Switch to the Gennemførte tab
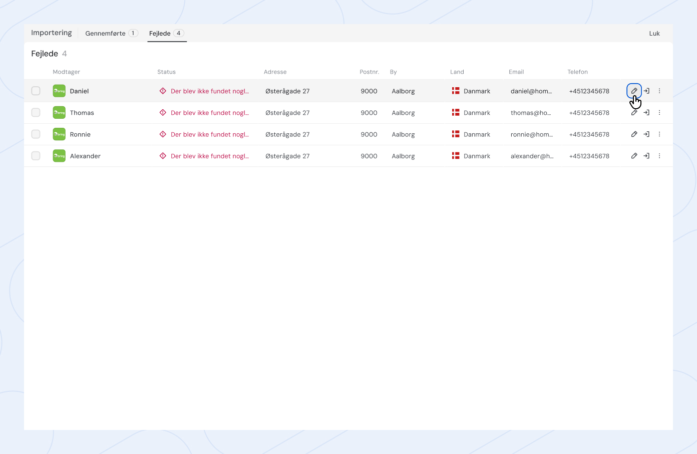Viewport: 697px width, 454px height. coord(111,33)
